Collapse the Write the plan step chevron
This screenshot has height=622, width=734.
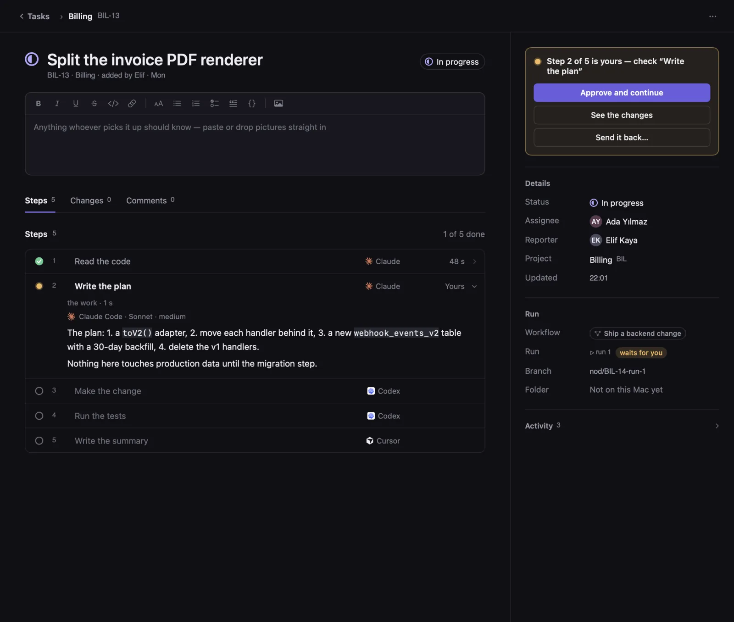pos(474,286)
